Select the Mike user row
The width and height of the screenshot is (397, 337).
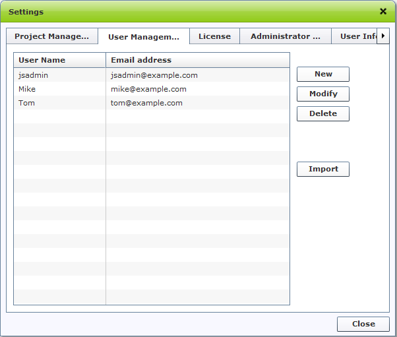click(x=152, y=89)
